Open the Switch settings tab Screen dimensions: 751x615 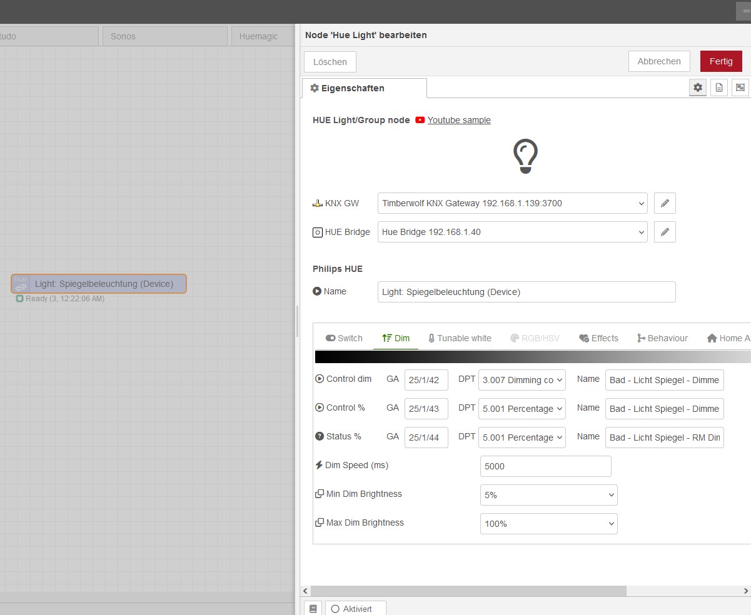(x=344, y=338)
